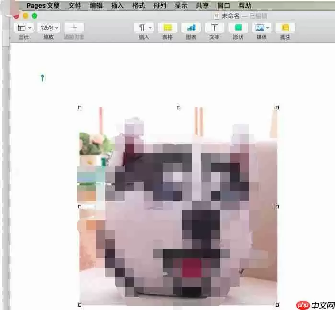Open the 显示 view options toolbar dropdown
Viewport: 335px width, 310px height.
point(23,27)
